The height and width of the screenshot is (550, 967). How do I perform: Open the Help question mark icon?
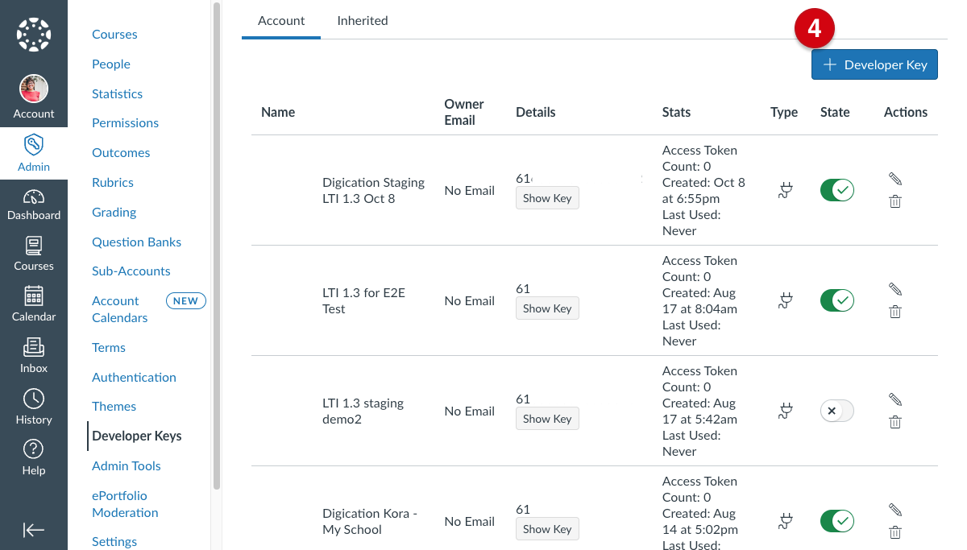[34, 449]
